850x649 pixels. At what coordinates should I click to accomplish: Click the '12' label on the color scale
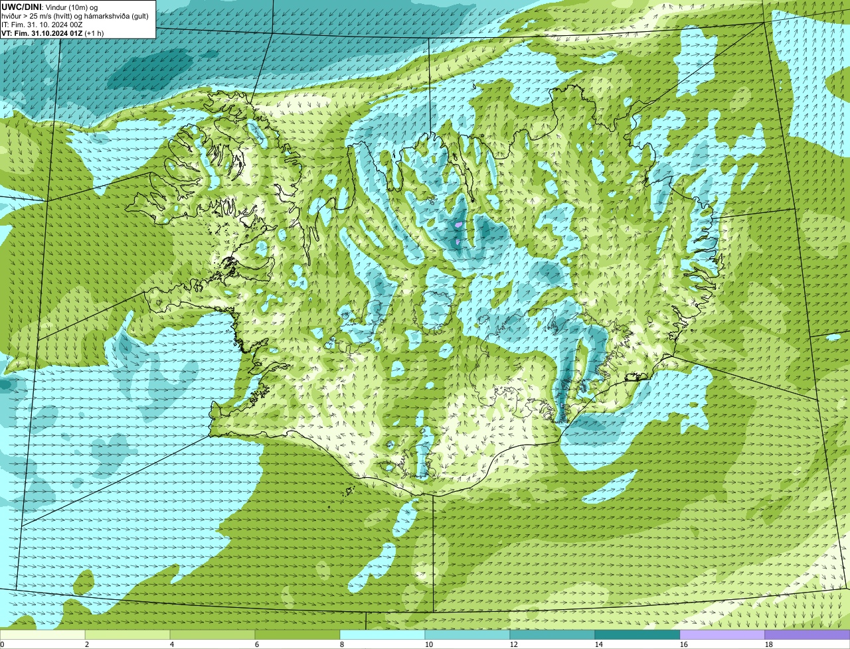[514, 644]
